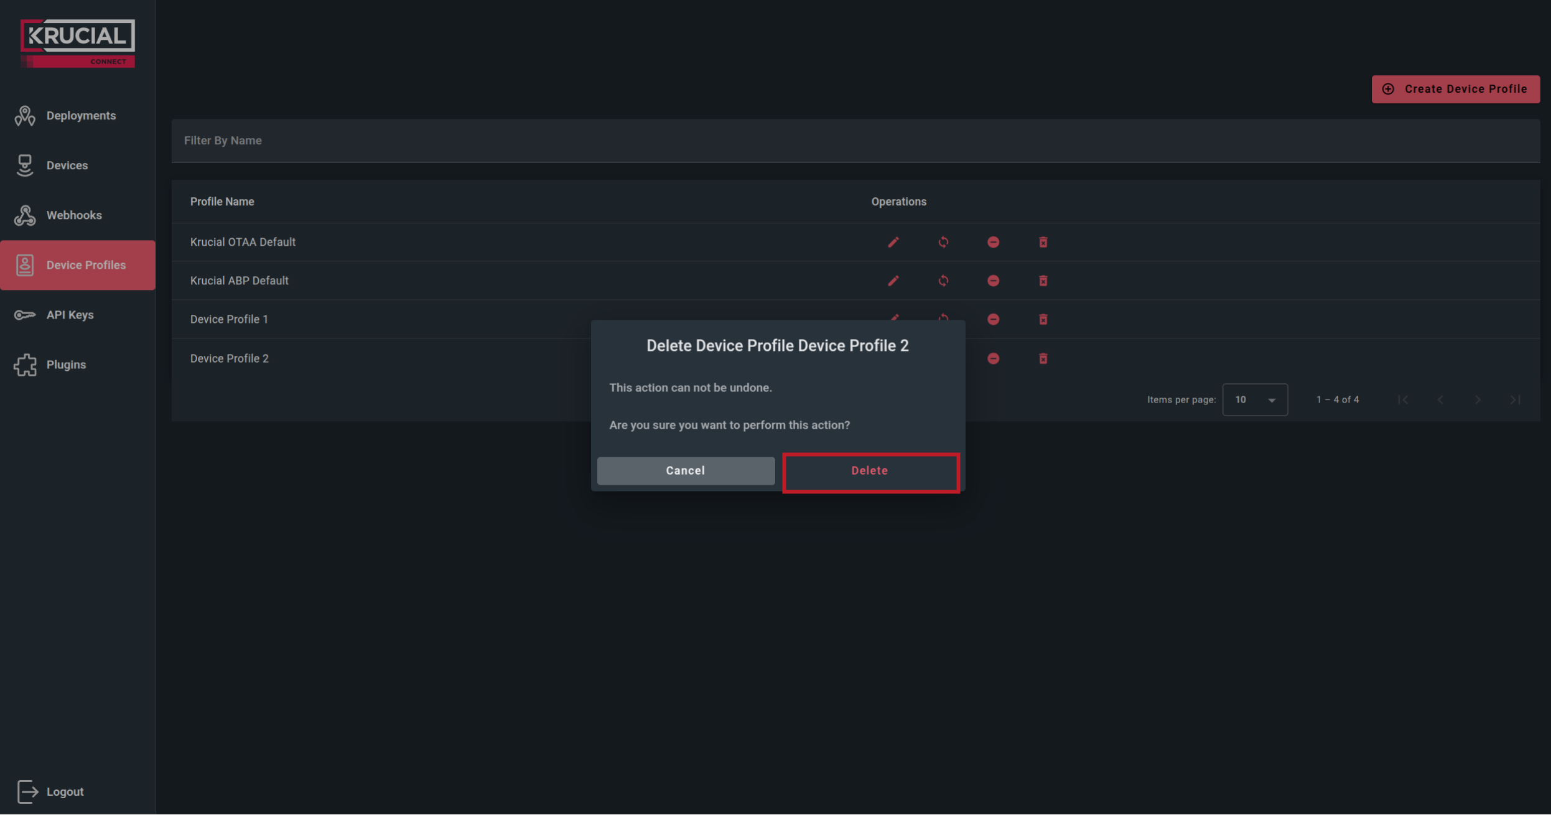Click Create Device Profile button
This screenshot has width=1551, height=815.
coord(1455,89)
